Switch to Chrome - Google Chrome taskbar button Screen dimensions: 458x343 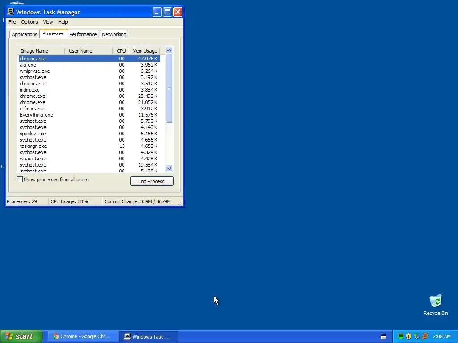click(x=83, y=337)
